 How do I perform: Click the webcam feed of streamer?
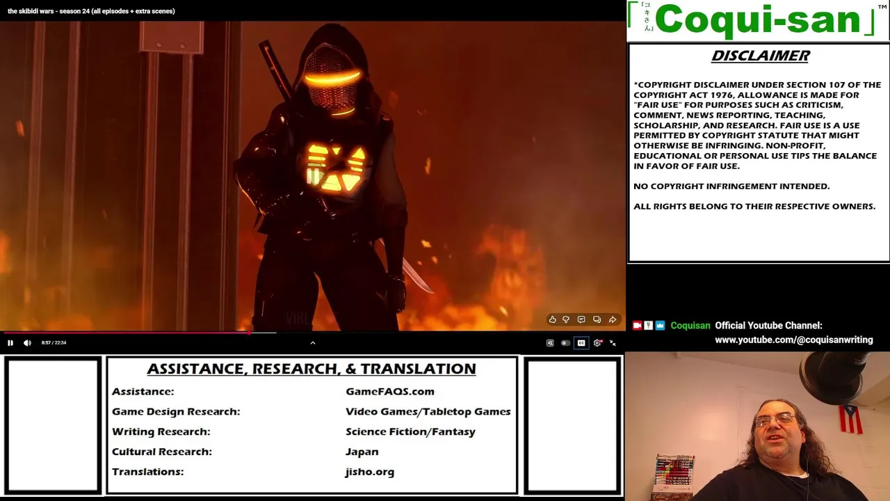[758, 426]
